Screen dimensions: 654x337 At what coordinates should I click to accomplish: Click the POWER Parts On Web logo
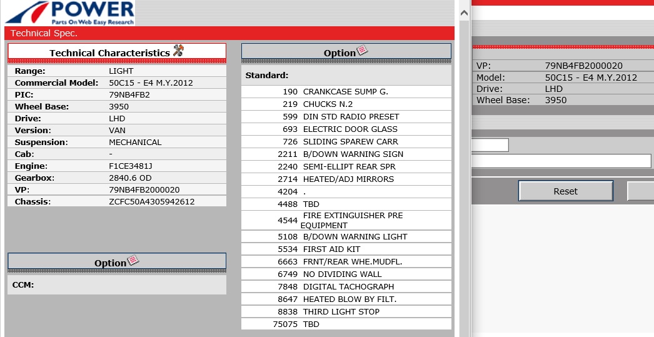tap(70, 13)
